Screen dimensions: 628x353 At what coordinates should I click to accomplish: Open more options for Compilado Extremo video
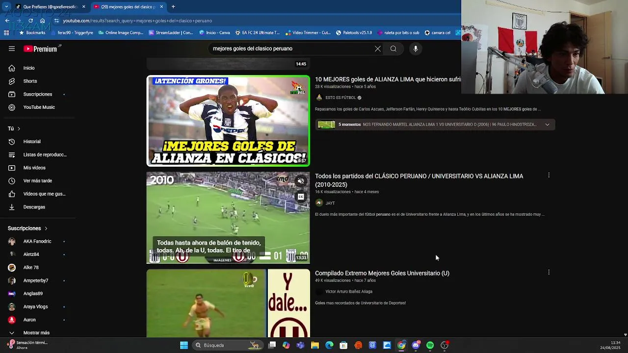click(x=549, y=272)
